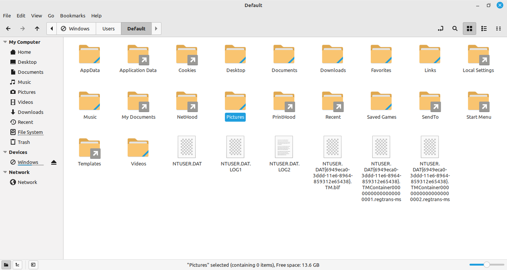
Task: Click the selected Pictures folder label
Action: tap(235, 117)
